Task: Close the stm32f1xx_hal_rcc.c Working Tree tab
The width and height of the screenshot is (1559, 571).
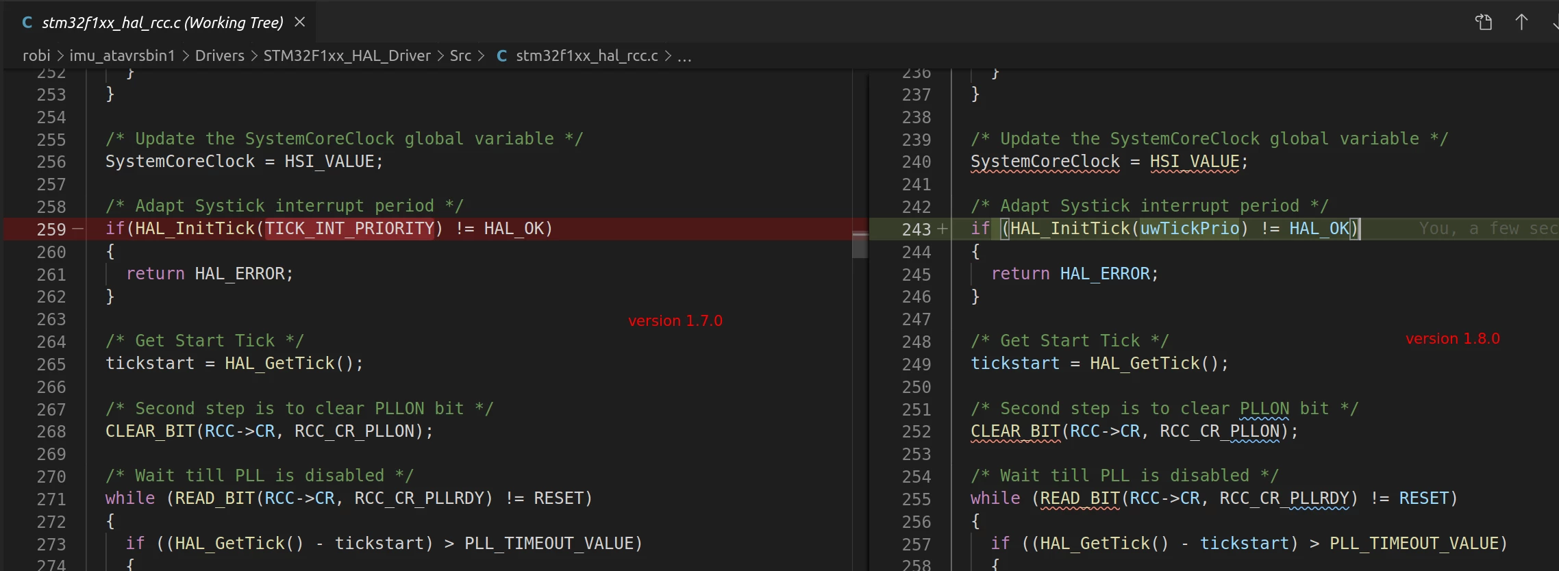Action: [x=299, y=22]
